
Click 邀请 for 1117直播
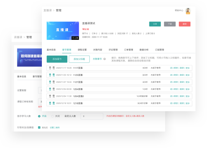[182, 68]
